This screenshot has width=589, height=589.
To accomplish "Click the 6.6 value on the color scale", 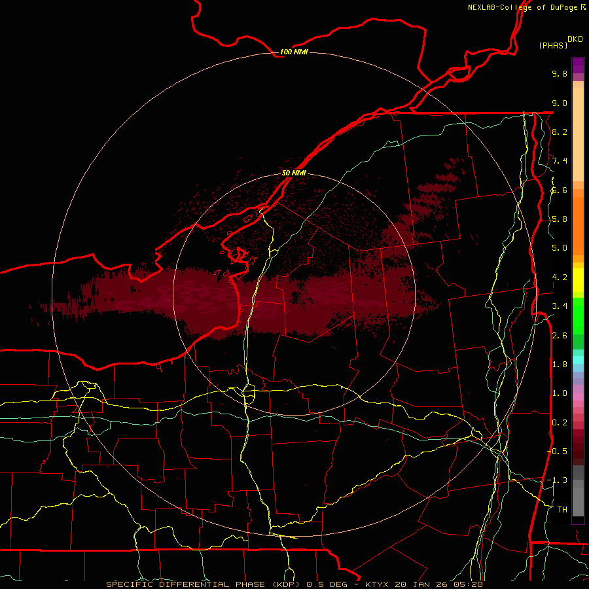I will click(560, 190).
